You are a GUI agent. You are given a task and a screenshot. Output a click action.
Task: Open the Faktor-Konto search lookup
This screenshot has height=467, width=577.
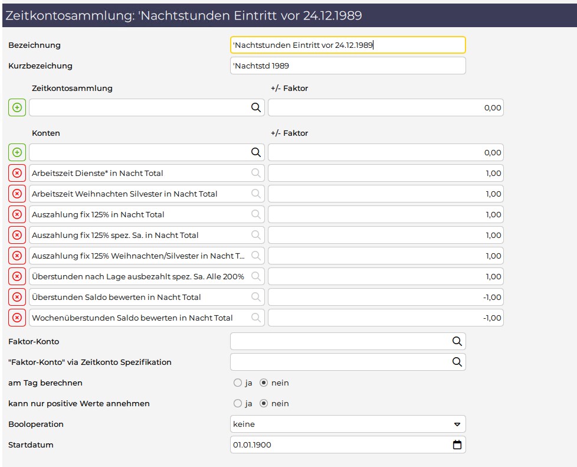coord(457,341)
